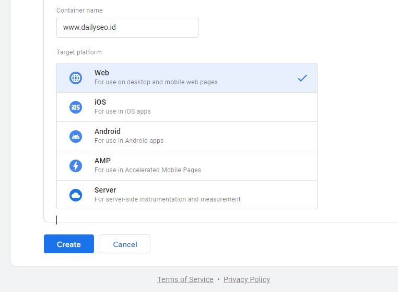Click the "Web" platform title
This screenshot has height=292, width=398.
coord(102,73)
